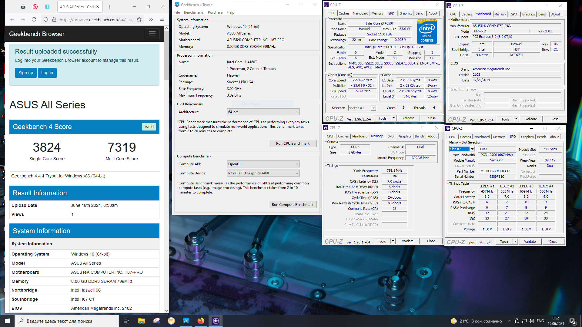The height and width of the screenshot is (327, 582).
Task: Open Firefox from the taskbar
Action: click(x=201, y=321)
